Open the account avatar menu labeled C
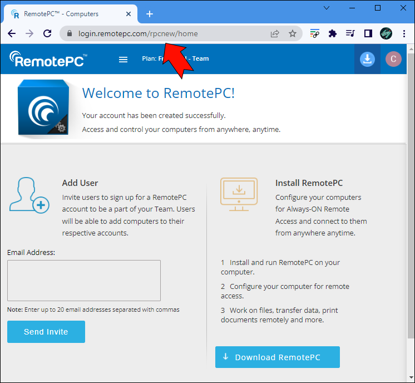The width and height of the screenshot is (415, 383). [393, 59]
